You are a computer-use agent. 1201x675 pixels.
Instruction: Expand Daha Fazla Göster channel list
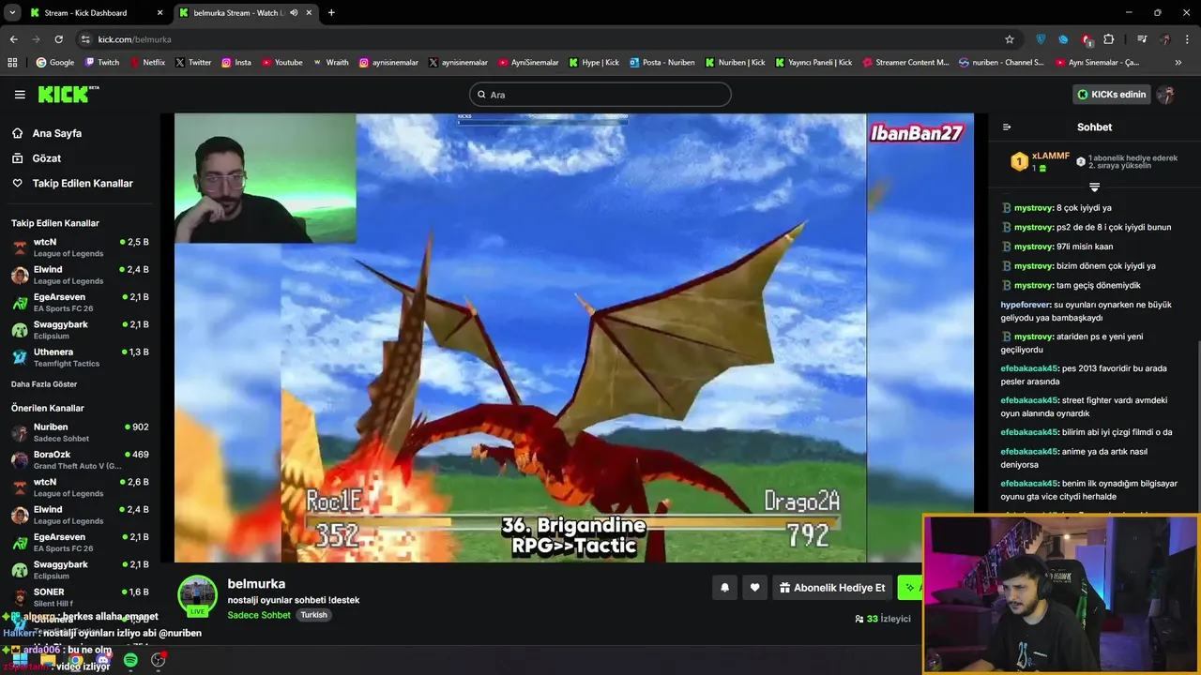click(x=44, y=384)
